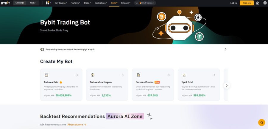This screenshot has height=129, width=268.
Task: Click the search magnifier icon
Action: point(137,3)
